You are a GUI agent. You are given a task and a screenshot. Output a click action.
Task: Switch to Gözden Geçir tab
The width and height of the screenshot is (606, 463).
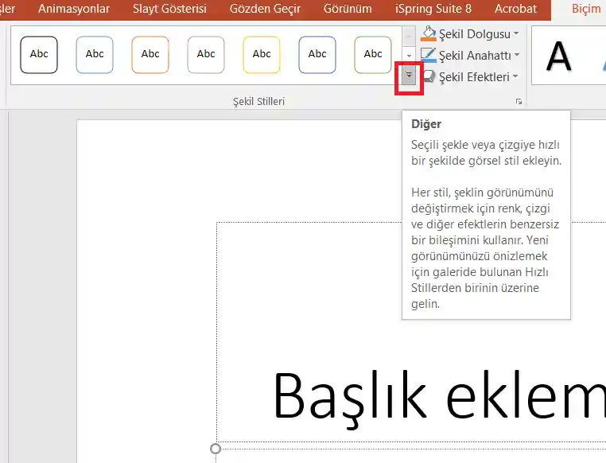tap(265, 9)
